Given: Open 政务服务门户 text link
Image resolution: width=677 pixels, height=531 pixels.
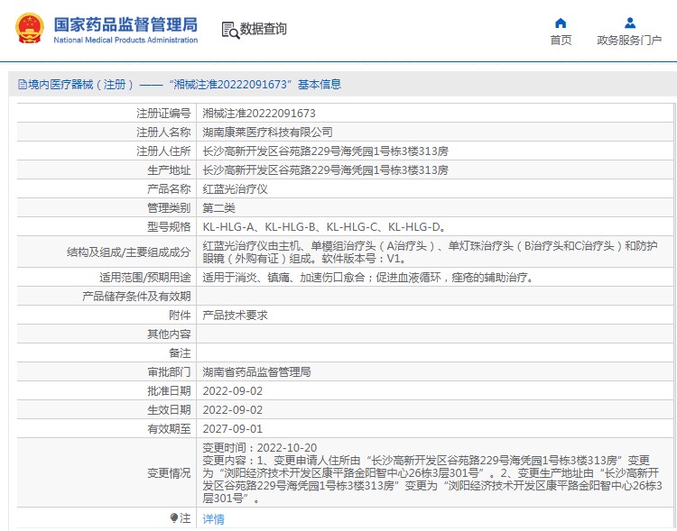Looking at the screenshot, I should 629,40.
